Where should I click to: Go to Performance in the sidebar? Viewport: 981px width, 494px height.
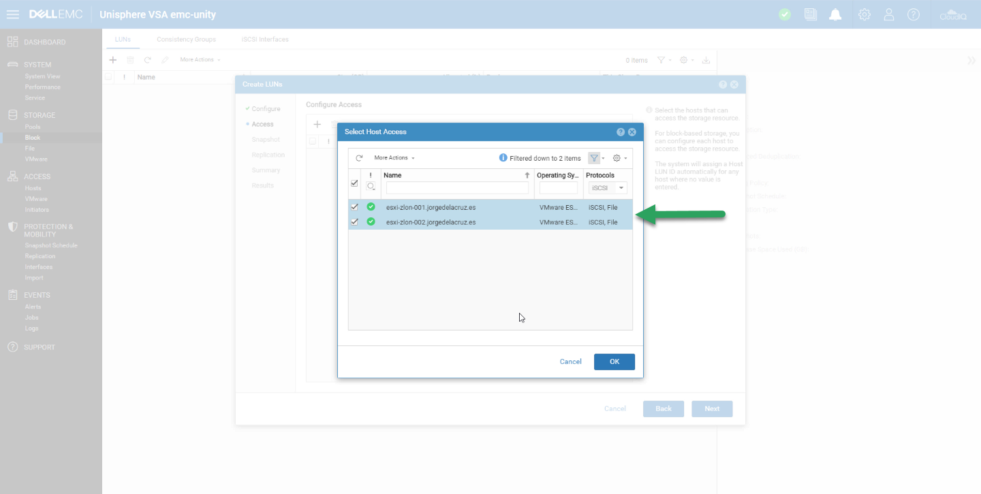[43, 87]
